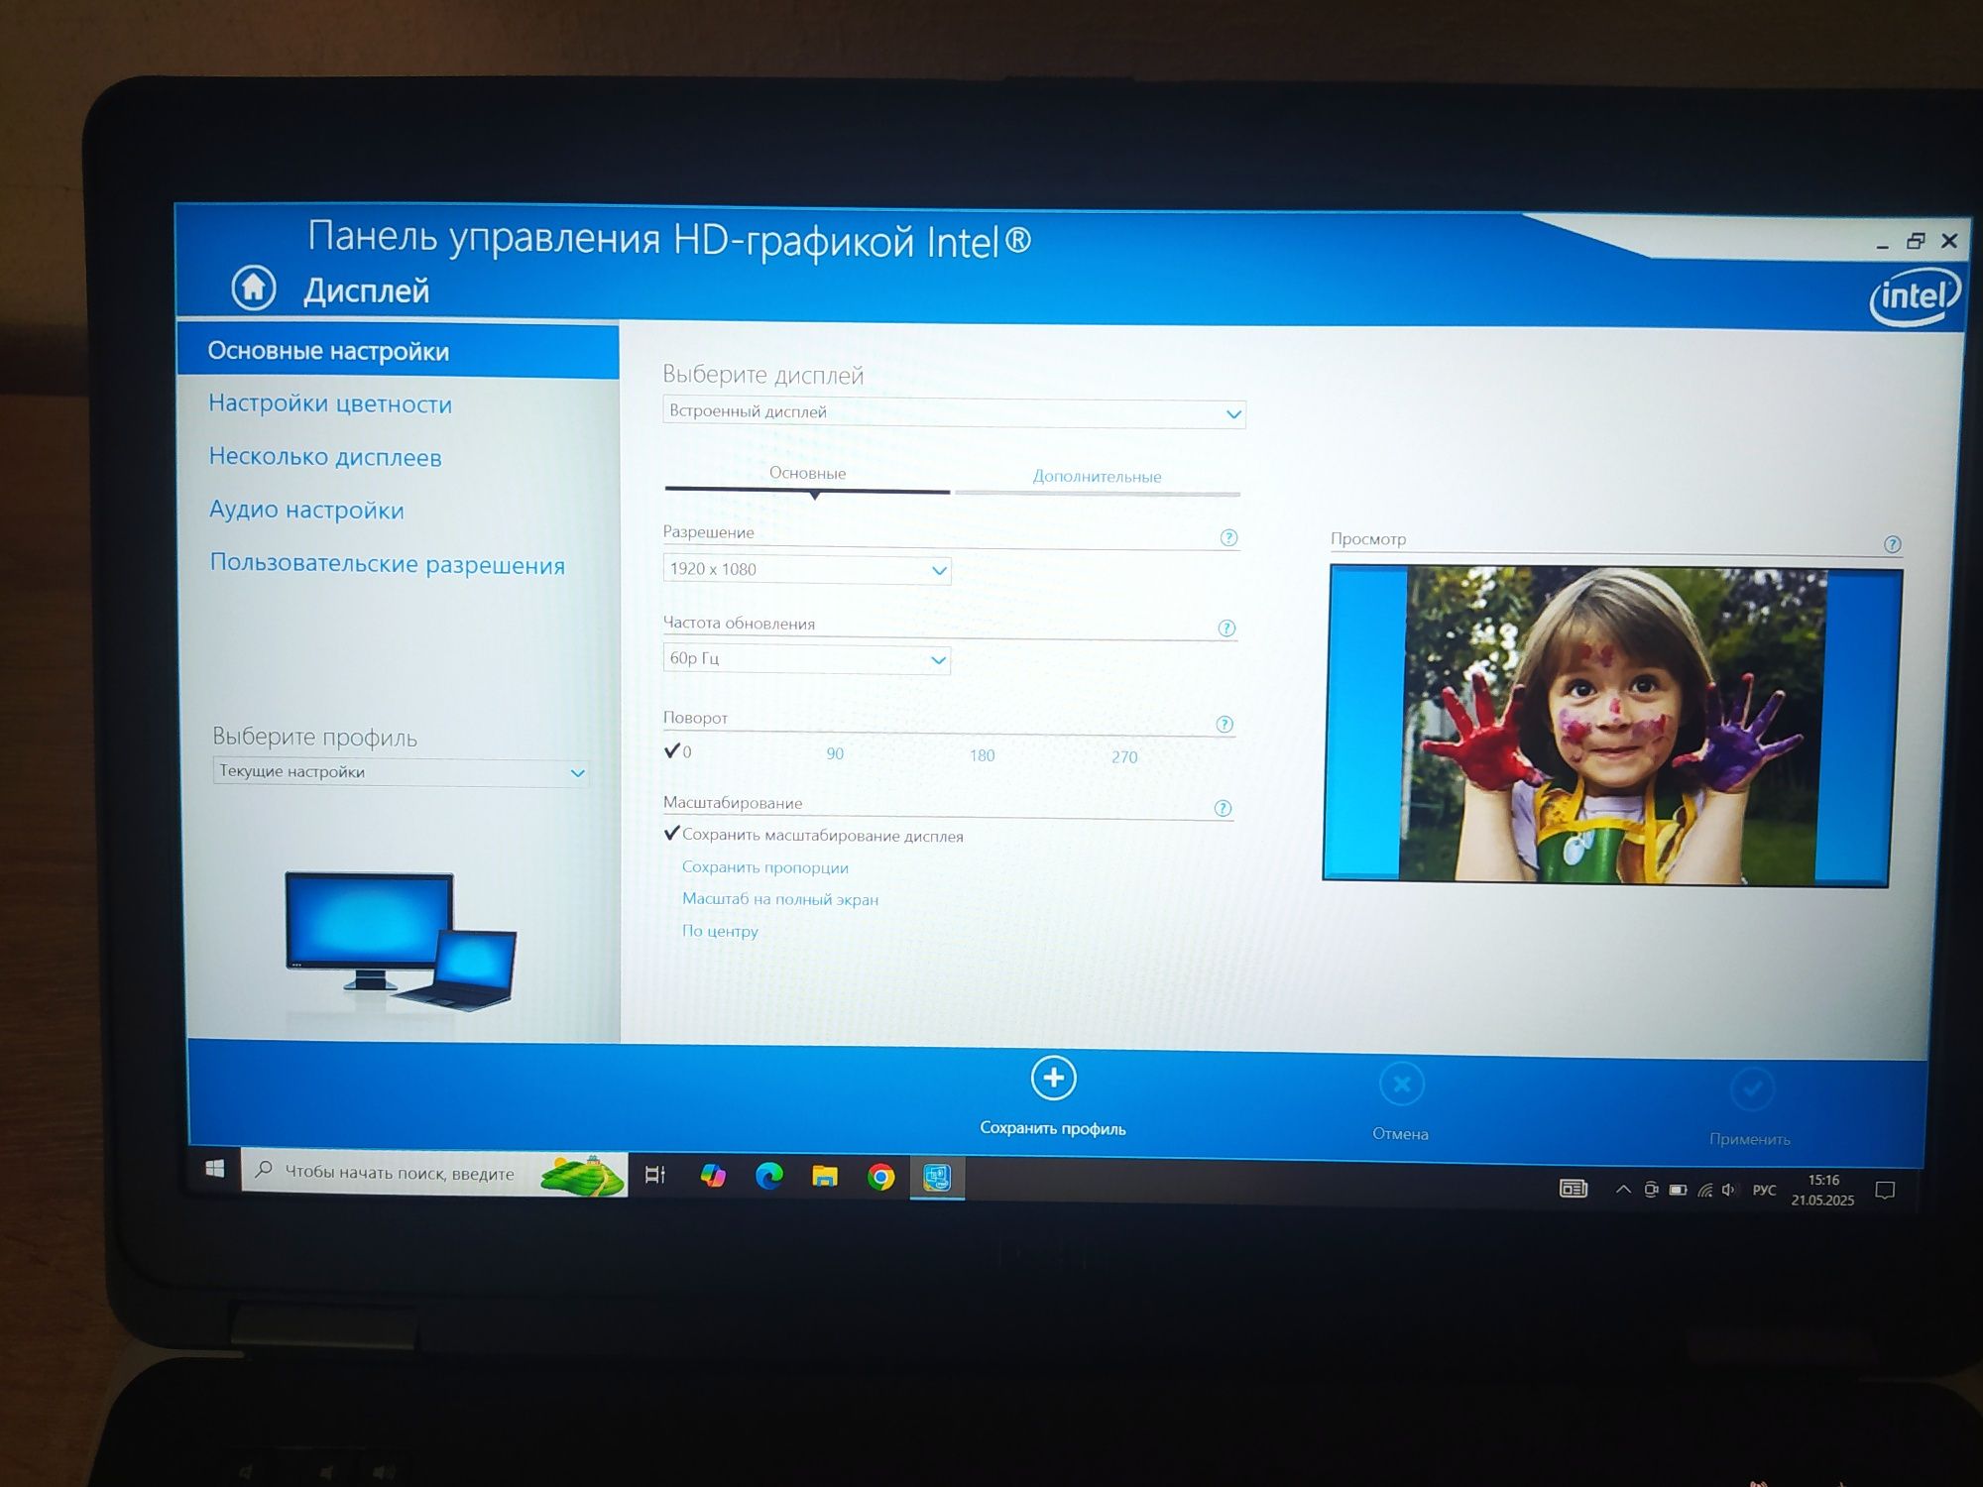Screen dimensions: 1983x1487
Task: Select По центру scaling option
Action: pos(720,931)
